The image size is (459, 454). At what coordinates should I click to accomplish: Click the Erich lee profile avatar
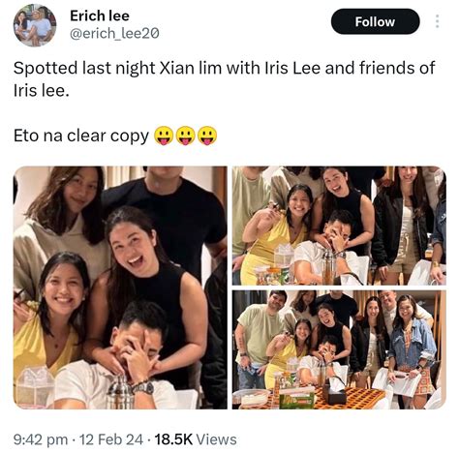35,25
